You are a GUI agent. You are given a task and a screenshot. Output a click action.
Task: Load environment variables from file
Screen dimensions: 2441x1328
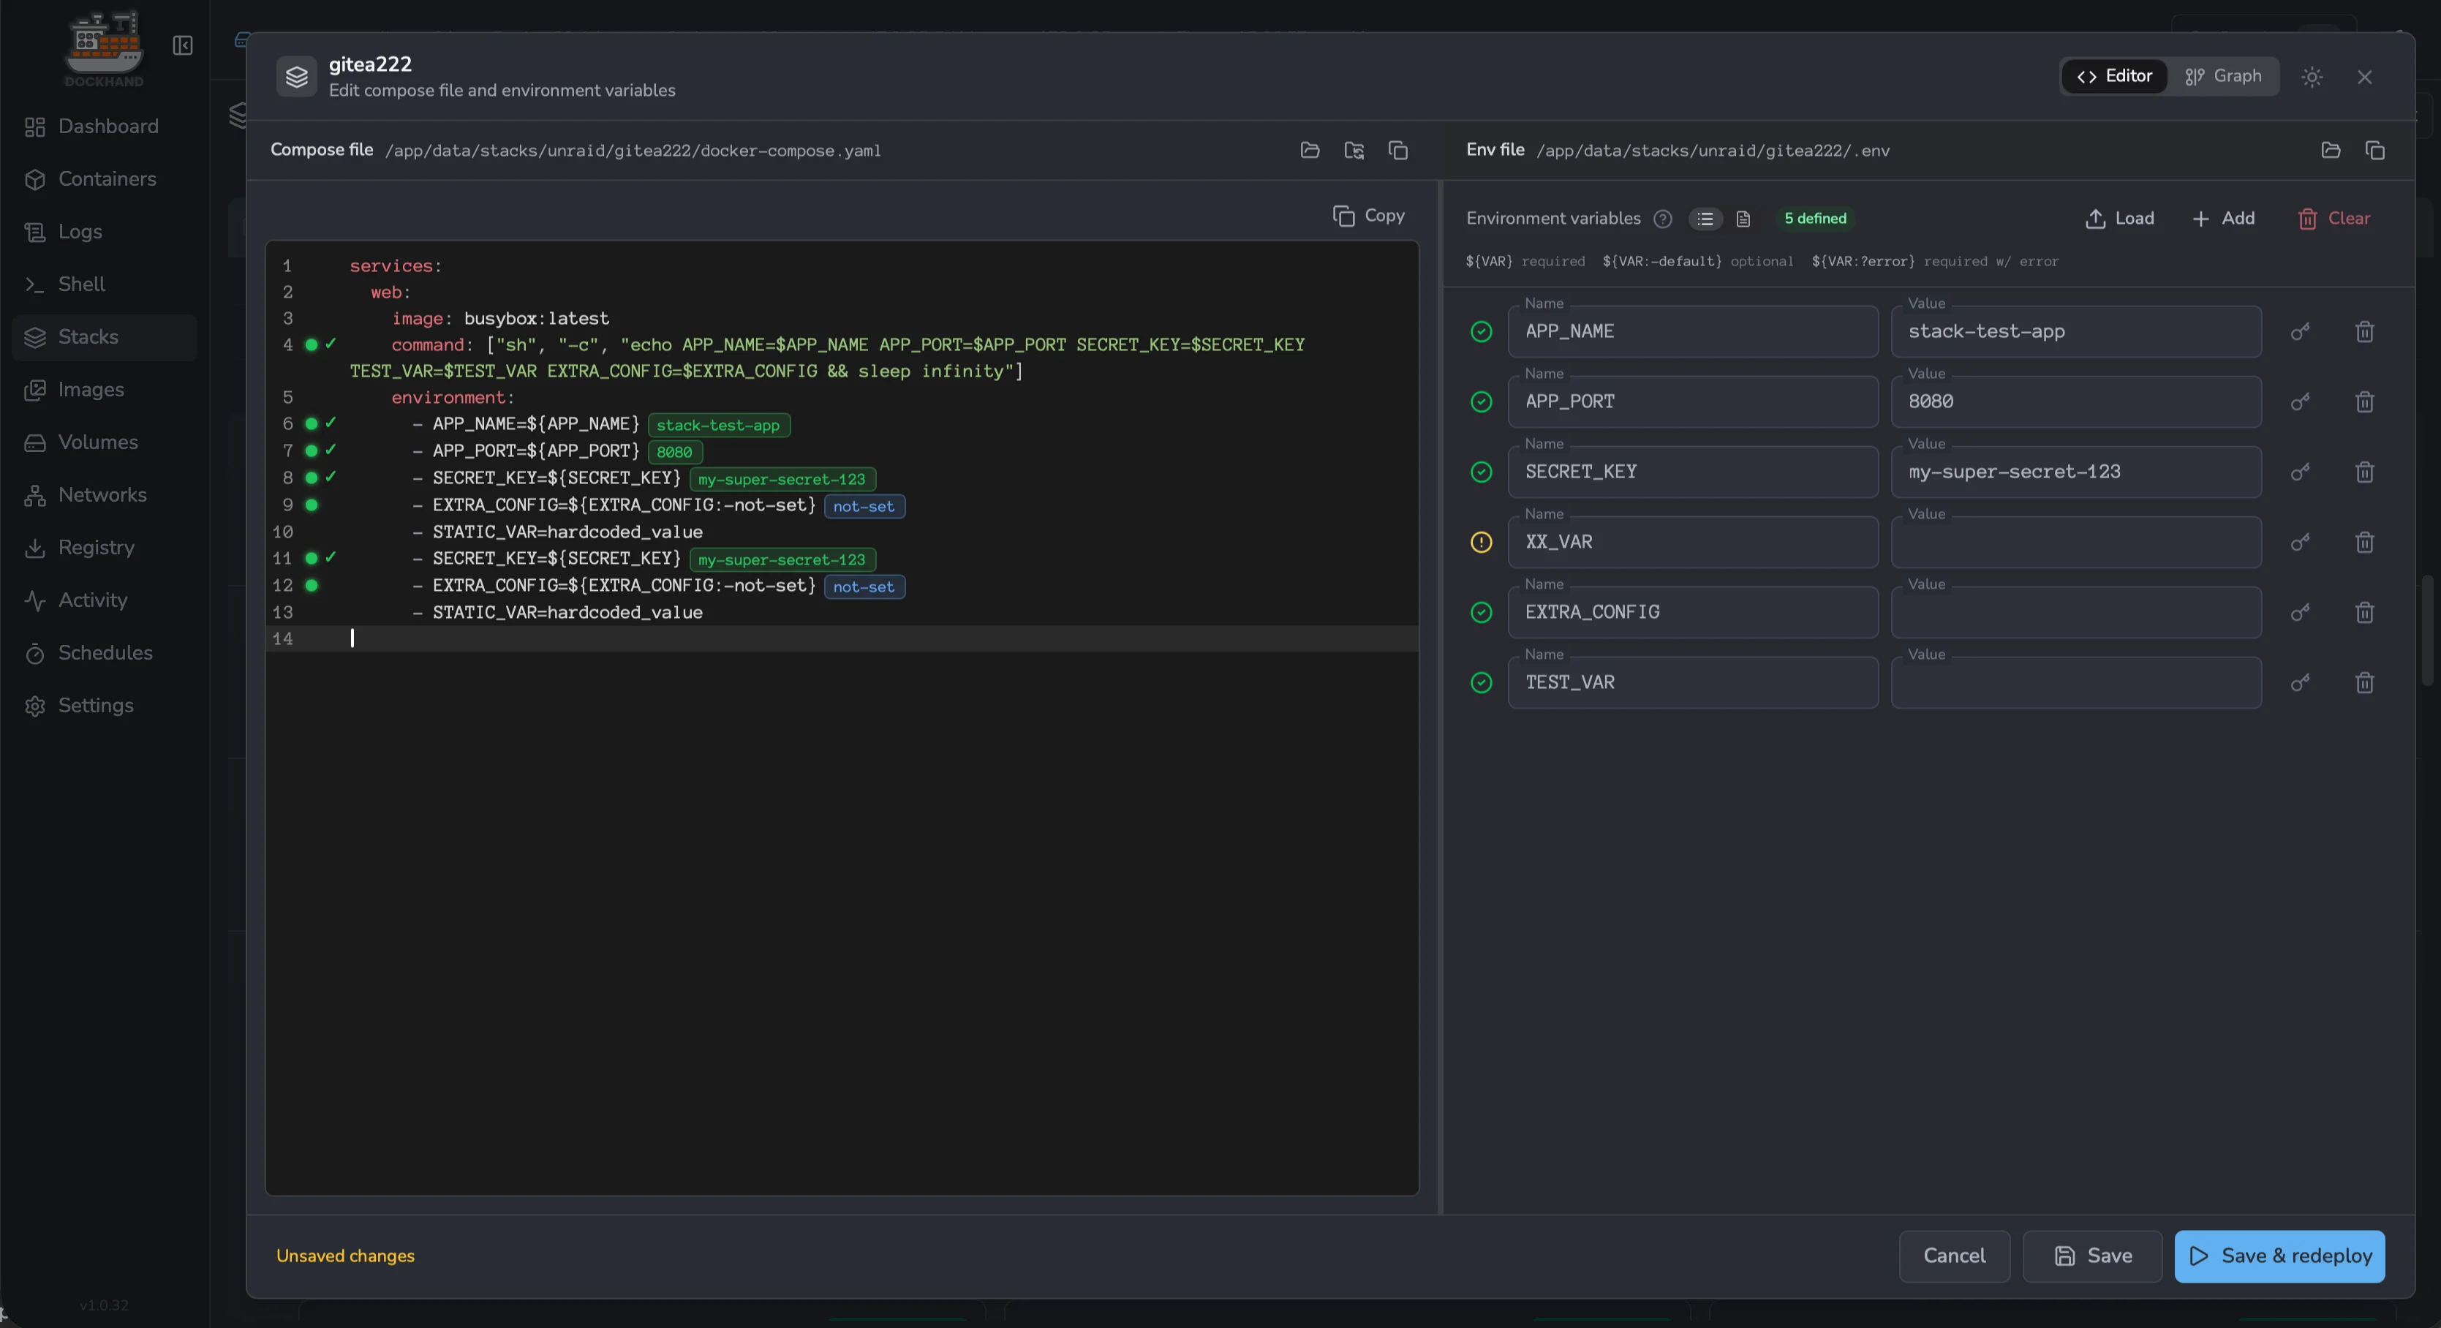point(2119,219)
